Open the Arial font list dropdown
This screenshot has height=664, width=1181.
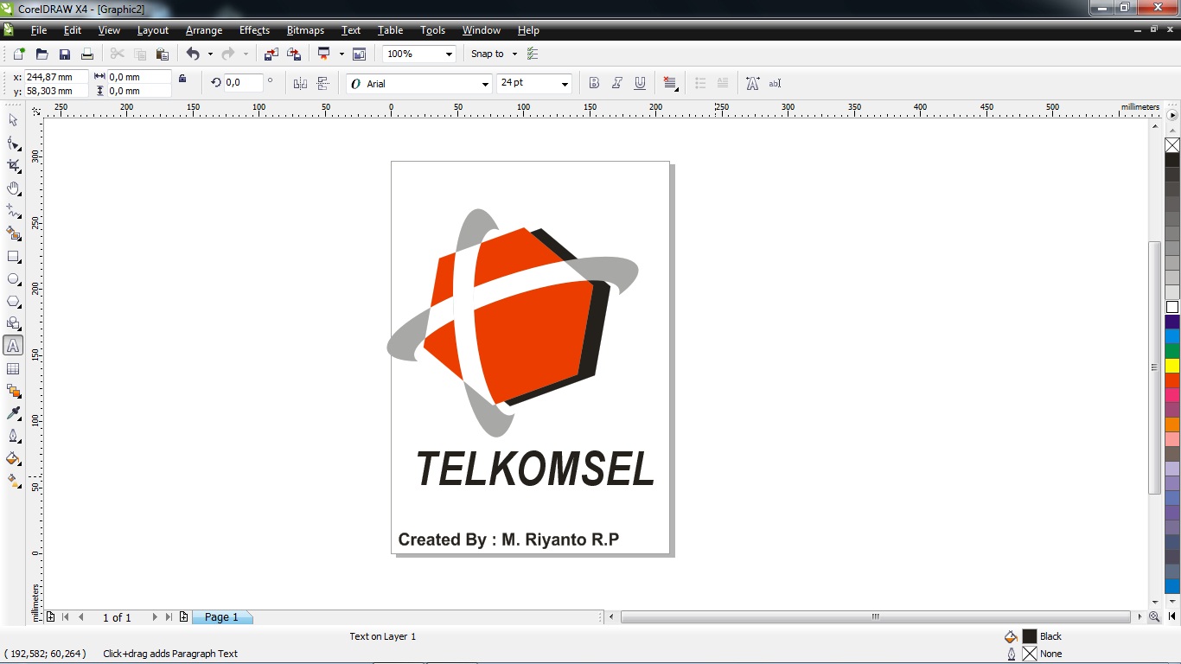click(484, 84)
